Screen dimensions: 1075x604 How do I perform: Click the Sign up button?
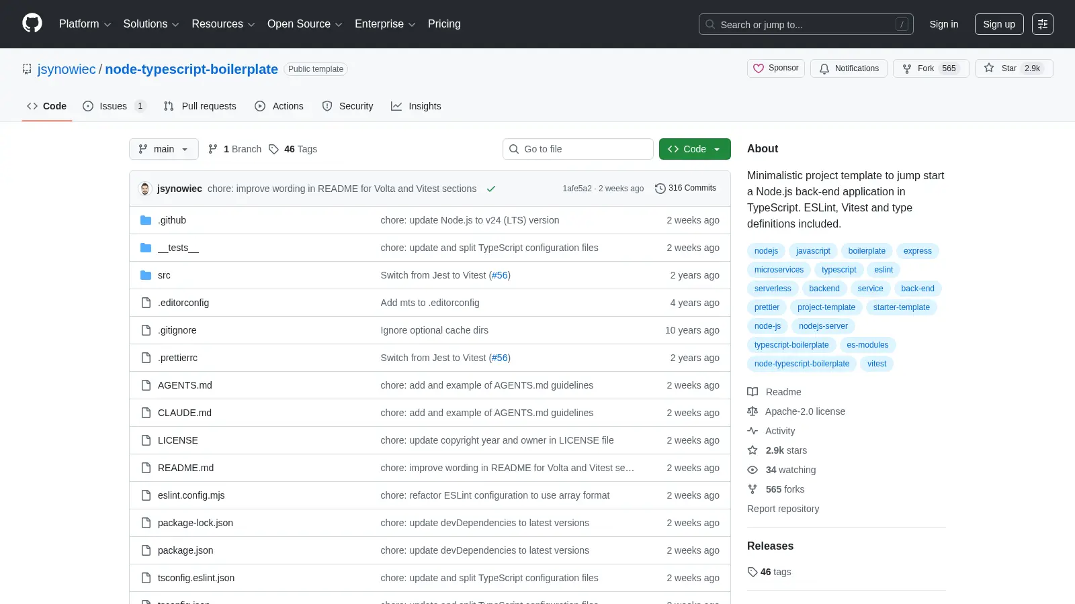coord(999,24)
